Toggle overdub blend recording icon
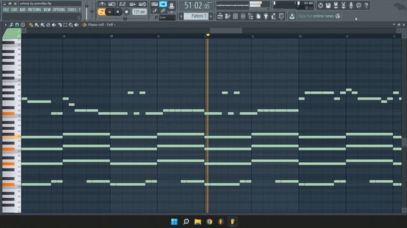The width and height of the screenshot is (407, 228). [x=132, y=4]
